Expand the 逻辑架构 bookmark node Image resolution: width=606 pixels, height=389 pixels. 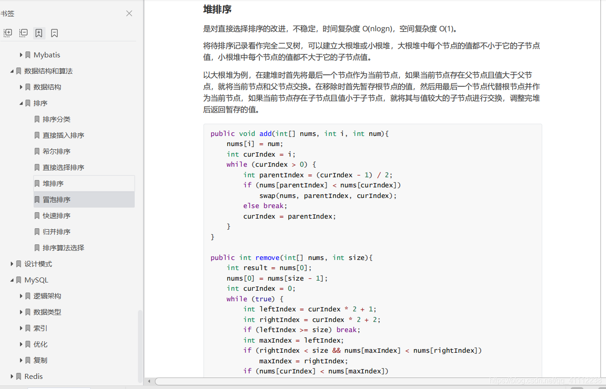click(x=21, y=296)
